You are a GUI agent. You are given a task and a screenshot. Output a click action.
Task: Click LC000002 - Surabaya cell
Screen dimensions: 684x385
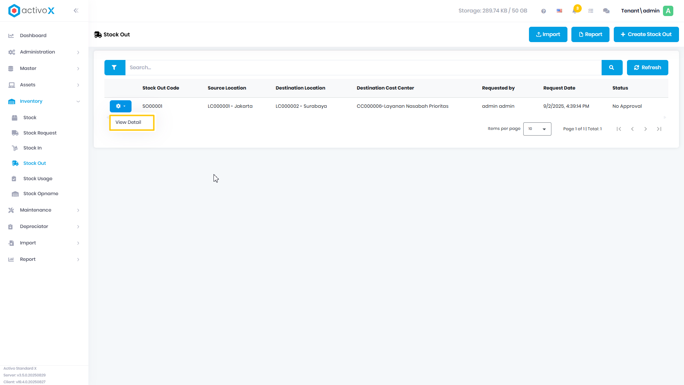coord(301,106)
